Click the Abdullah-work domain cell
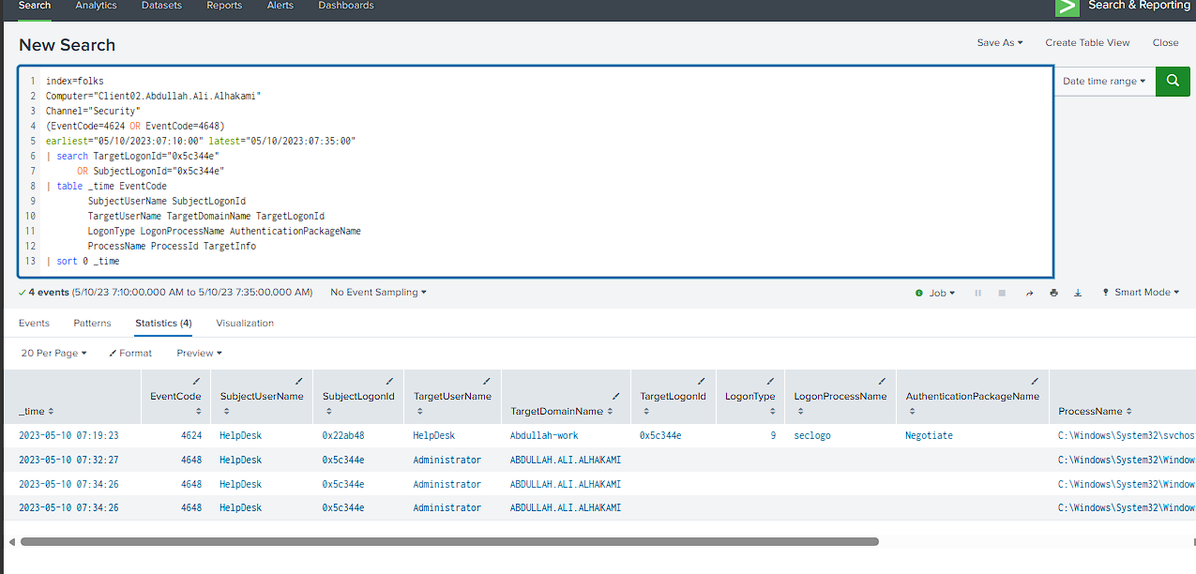The width and height of the screenshot is (1196, 574). (544, 436)
